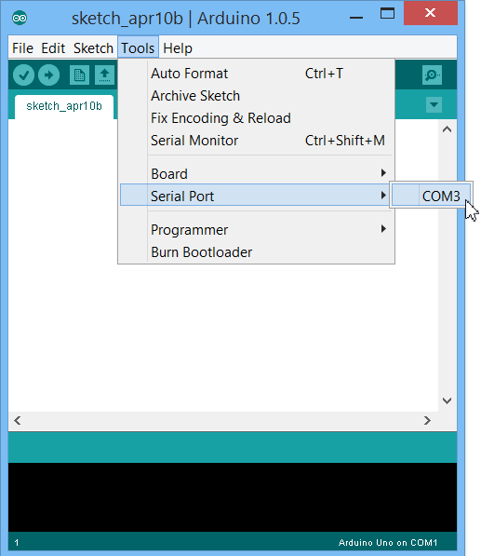This screenshot has width=481, height=556.
Task: Open the Help menu
Action: pyautogui.click(x=178, y=47)
